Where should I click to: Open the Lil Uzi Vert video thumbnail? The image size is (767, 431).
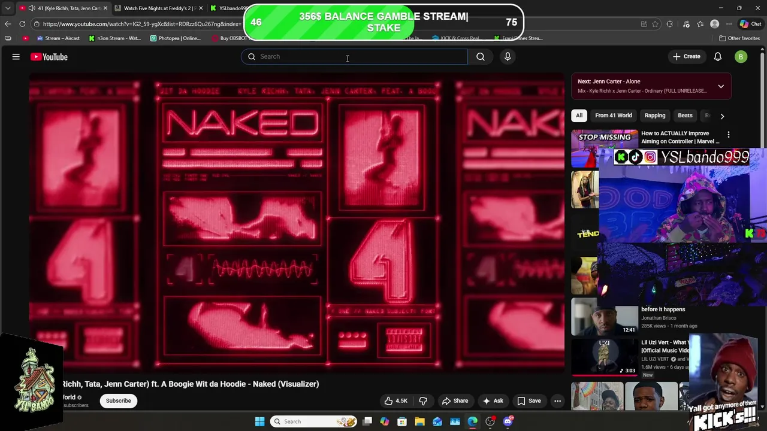point(604,357)
